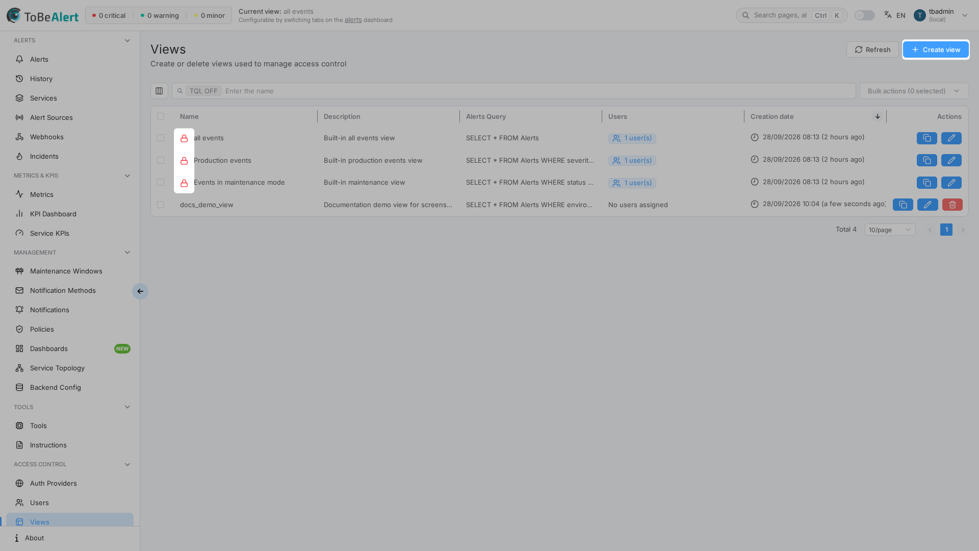Open '1 user(s)' badge for all events

[632, 138]
